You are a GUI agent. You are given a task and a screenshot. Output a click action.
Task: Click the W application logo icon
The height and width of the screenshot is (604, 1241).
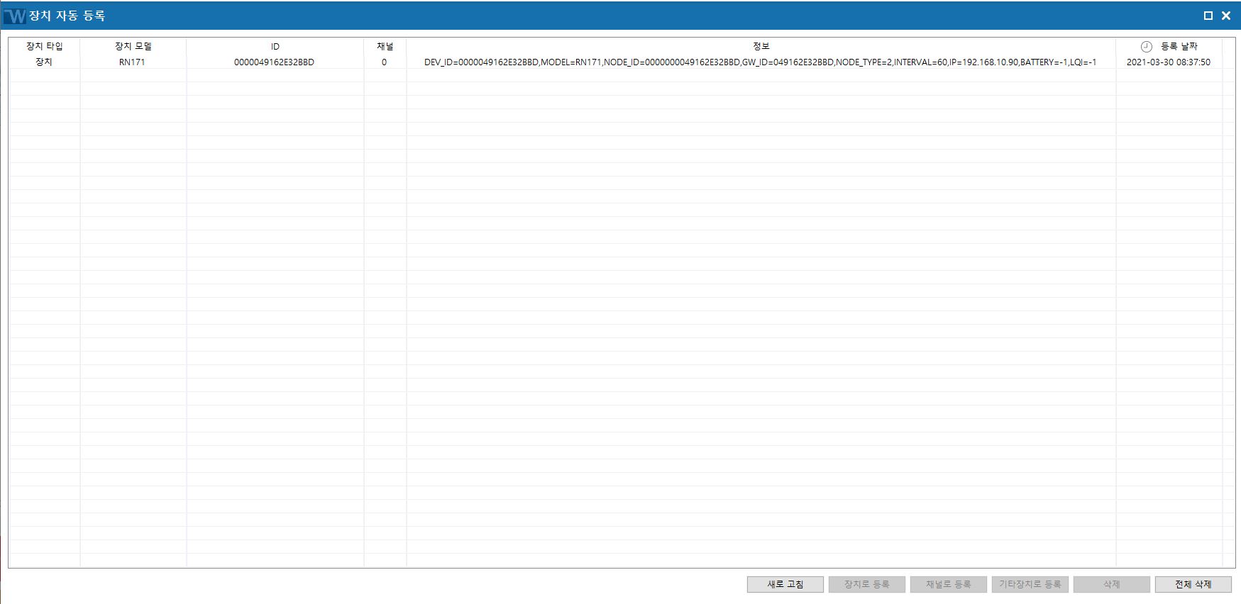click(14, 16)
